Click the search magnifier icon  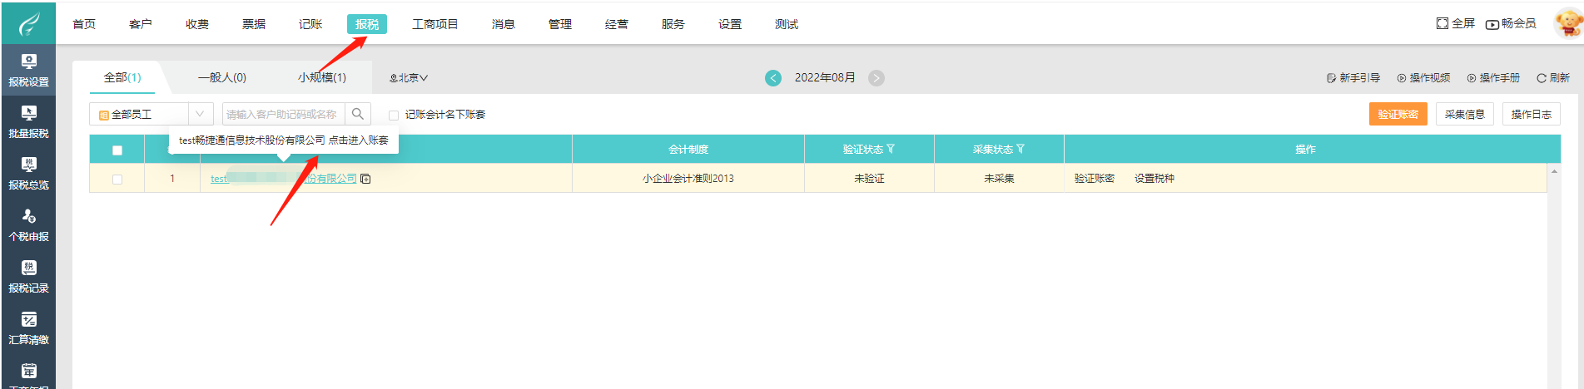click(358, 114)
